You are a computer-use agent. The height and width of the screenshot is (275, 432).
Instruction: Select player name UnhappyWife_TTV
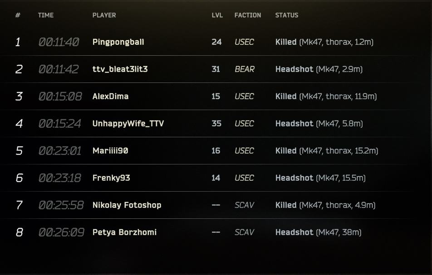(x=128, y=124)
